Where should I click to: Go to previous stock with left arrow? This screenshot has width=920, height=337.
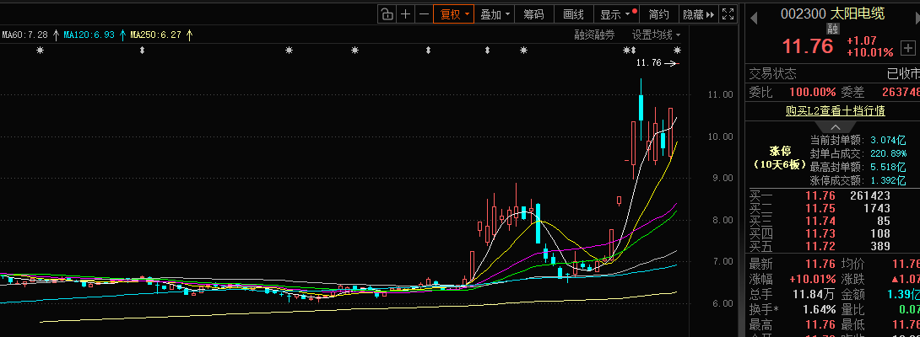[754, 19]
